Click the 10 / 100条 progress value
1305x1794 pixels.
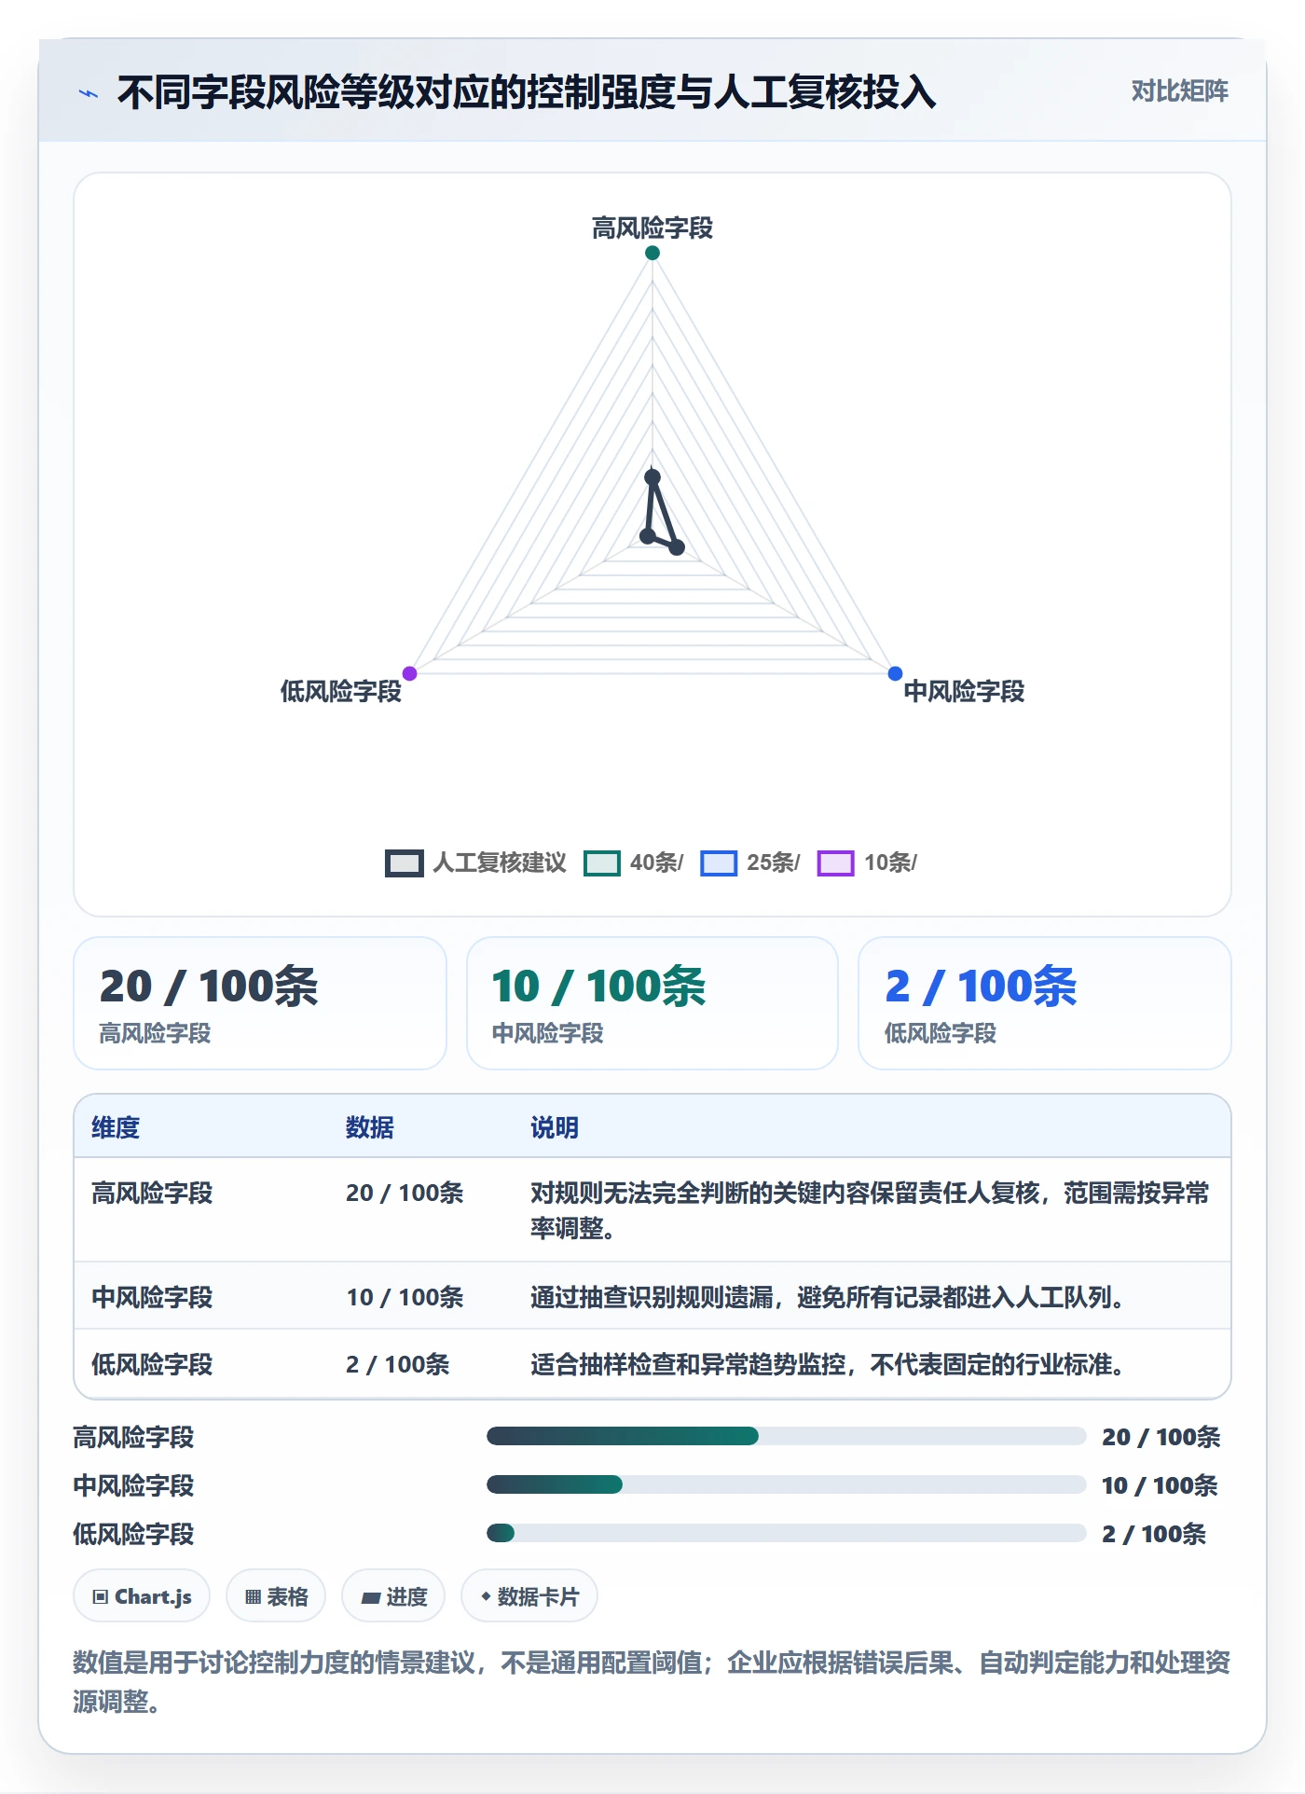(x=1160, y=1485)
